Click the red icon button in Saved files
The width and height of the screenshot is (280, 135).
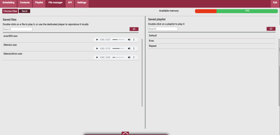(x=134, y=29)
